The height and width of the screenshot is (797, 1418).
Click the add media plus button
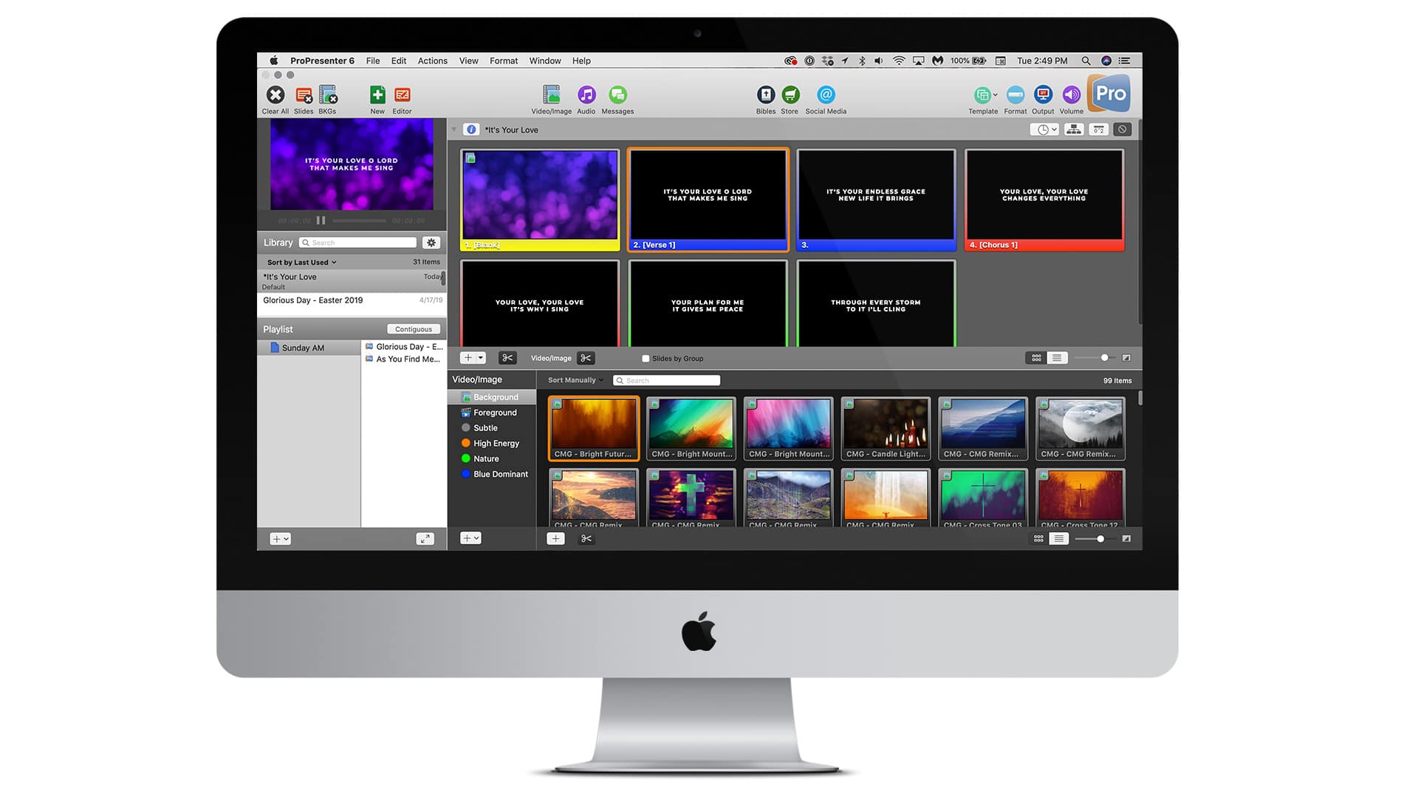coord(556,539)
